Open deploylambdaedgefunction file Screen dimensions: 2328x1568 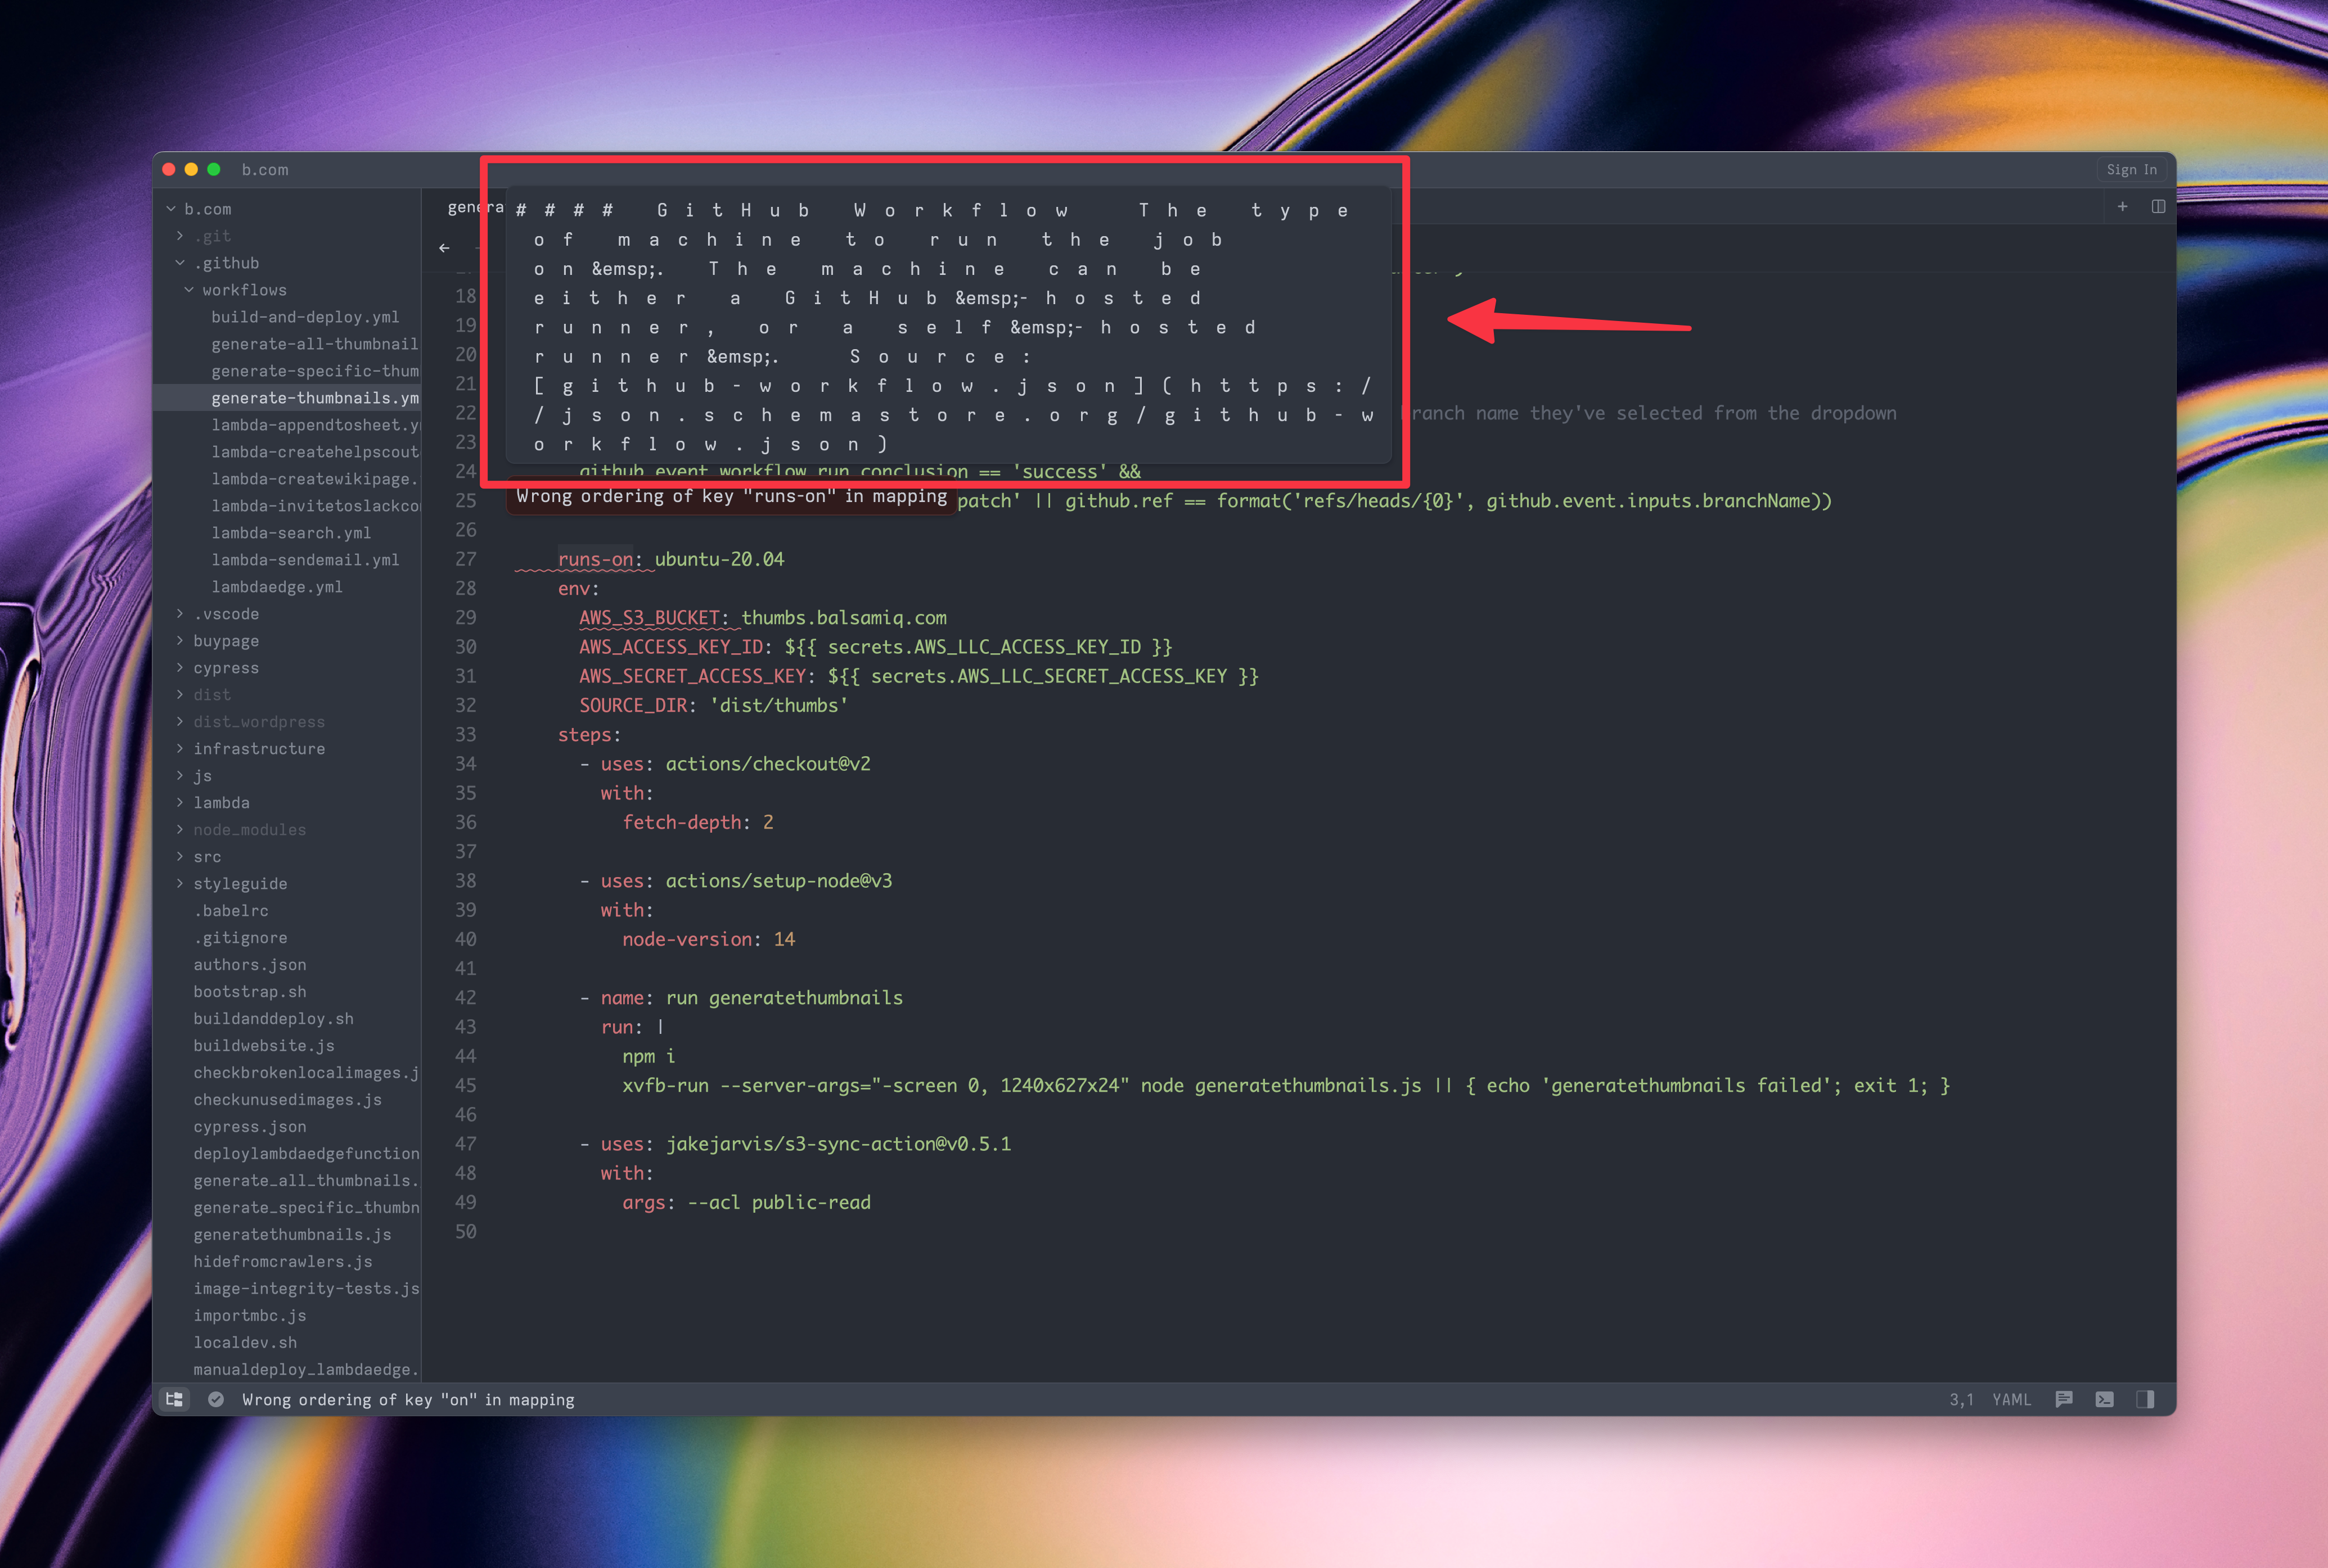(x=305, y=1154)
